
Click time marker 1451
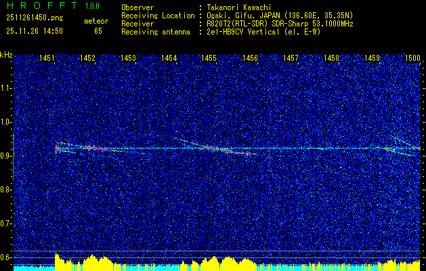point(47,58)
